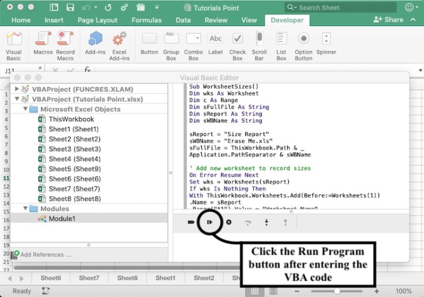The width and height of the screenshot is (424, 297).
Task: Click row header 11
Action: pos(6,178)
